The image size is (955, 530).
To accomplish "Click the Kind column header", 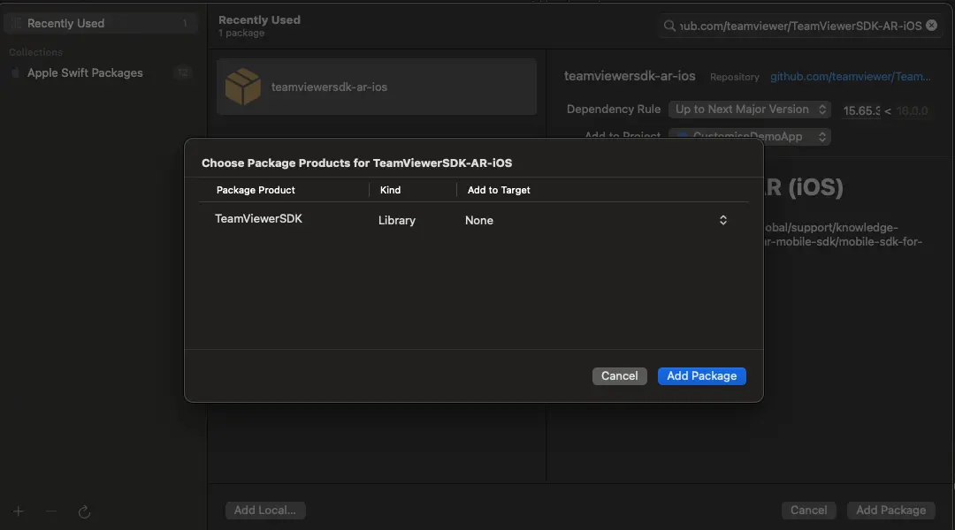I will click(x=391, y=190).
